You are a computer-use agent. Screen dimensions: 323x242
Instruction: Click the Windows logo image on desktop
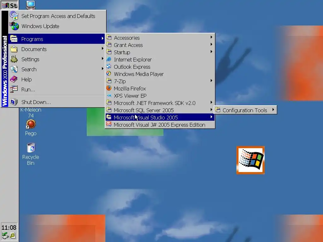pyautogui.click(x=250, y=160)
